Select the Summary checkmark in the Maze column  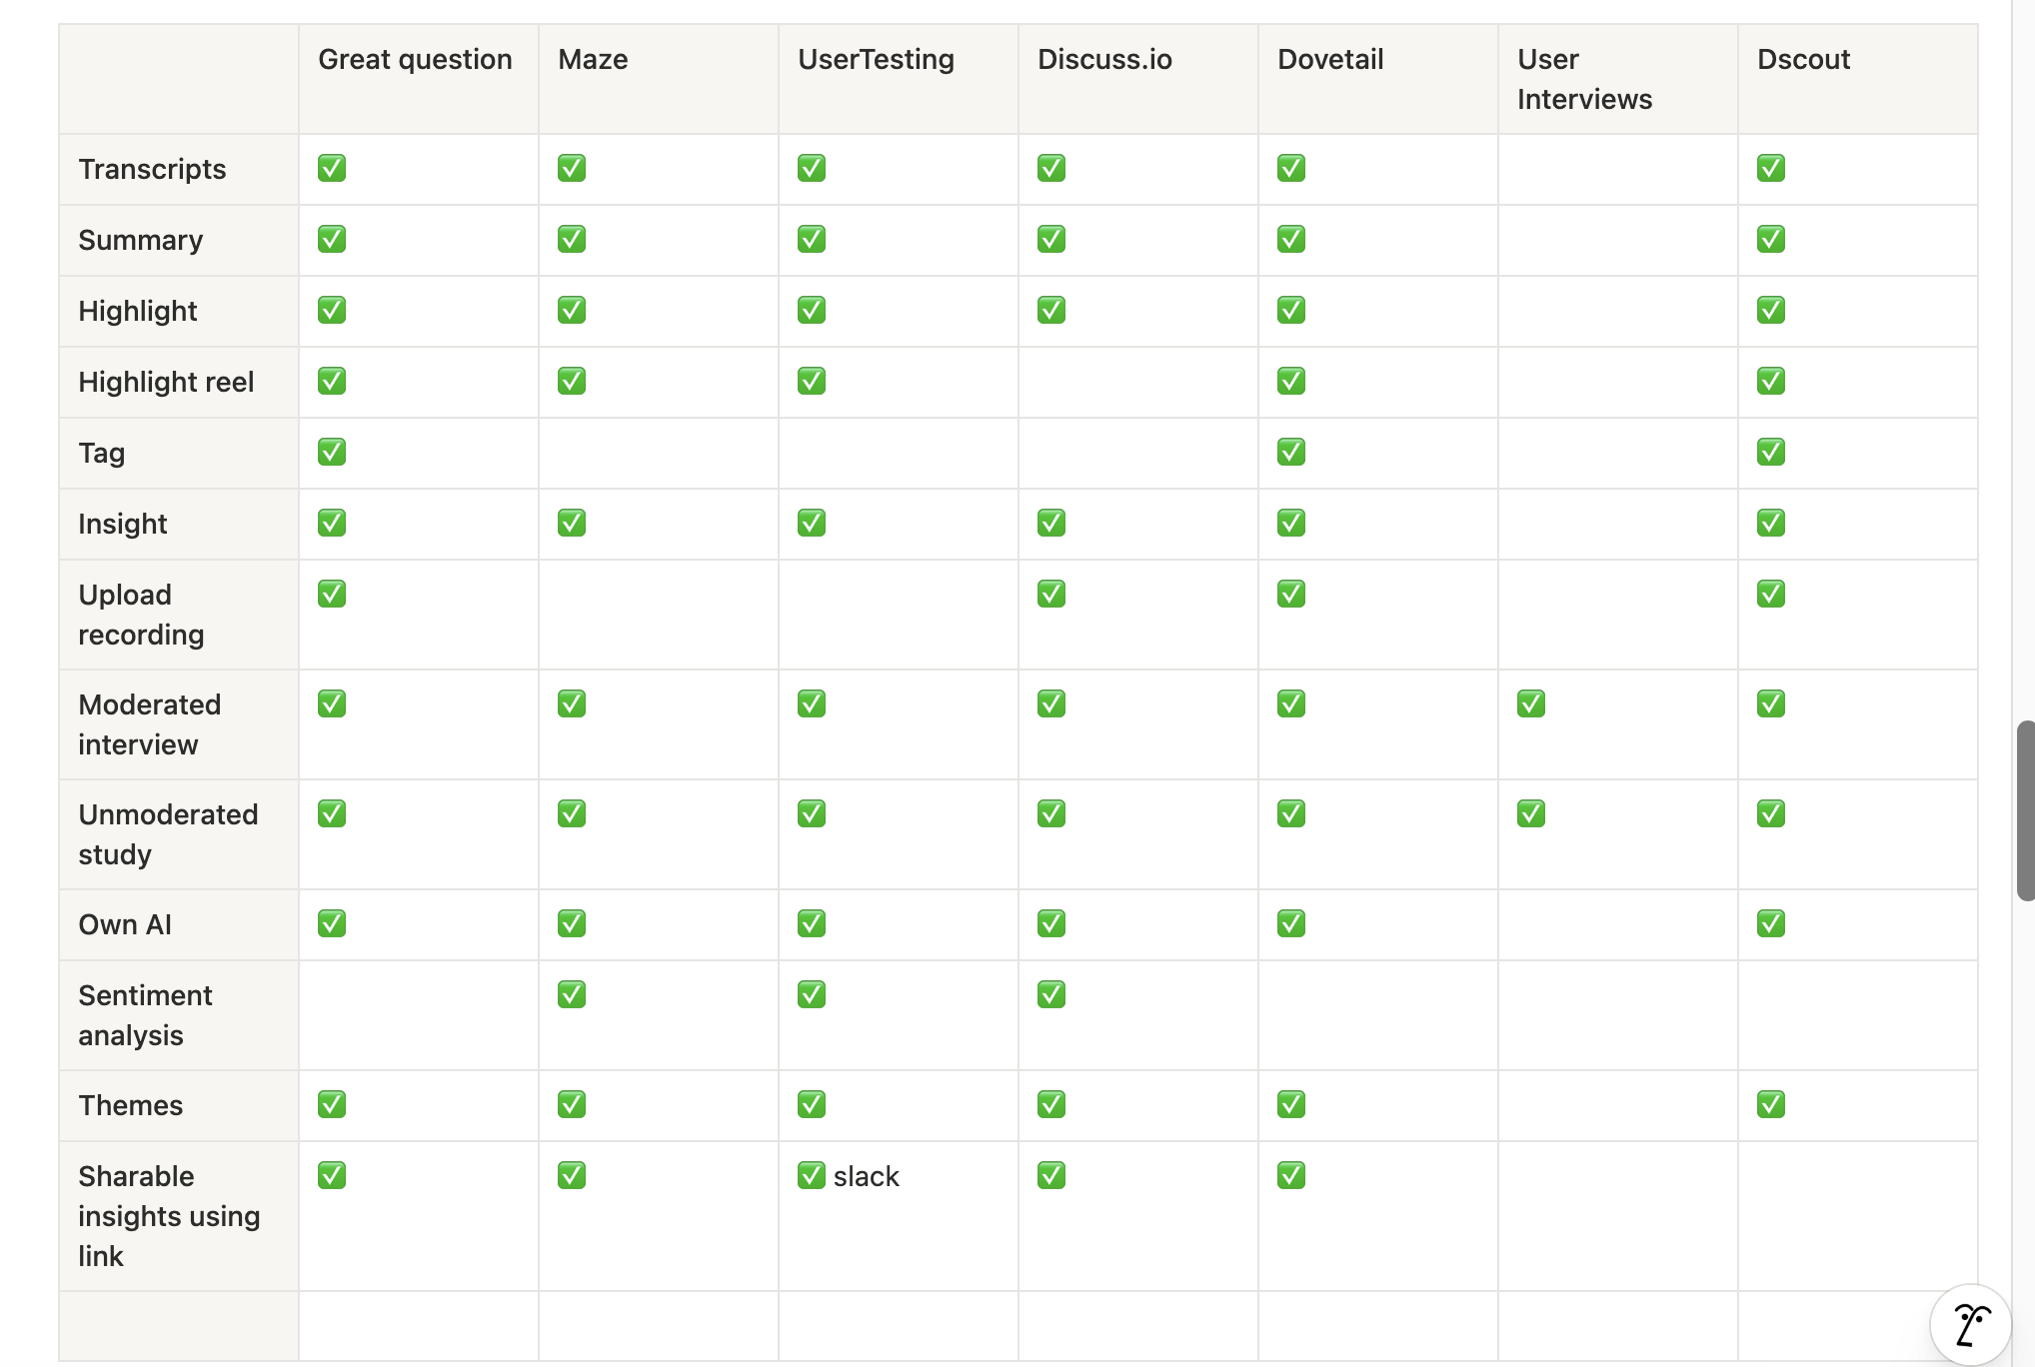click(571, 239)
